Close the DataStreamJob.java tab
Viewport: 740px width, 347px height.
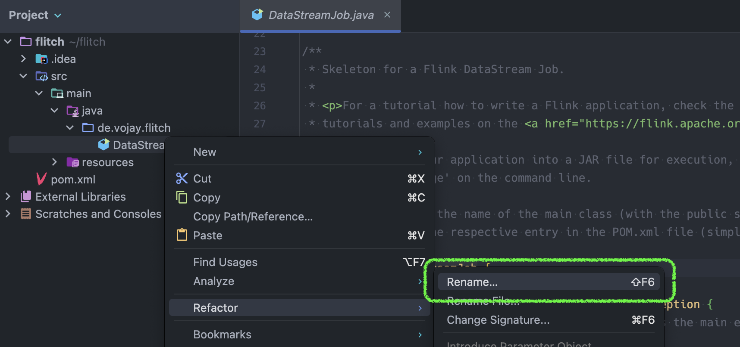click(x=387, y=15)
